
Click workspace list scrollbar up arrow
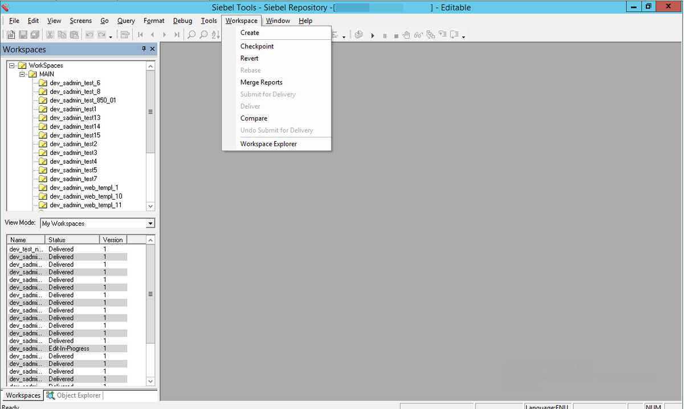point(150,241)
